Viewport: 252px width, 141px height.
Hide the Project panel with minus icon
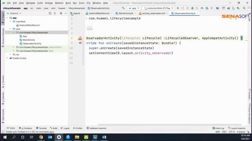tap(66, 13)
